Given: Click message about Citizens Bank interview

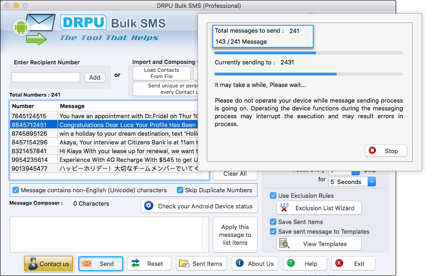Looking at the screenshot, I should tap(129, 142).
